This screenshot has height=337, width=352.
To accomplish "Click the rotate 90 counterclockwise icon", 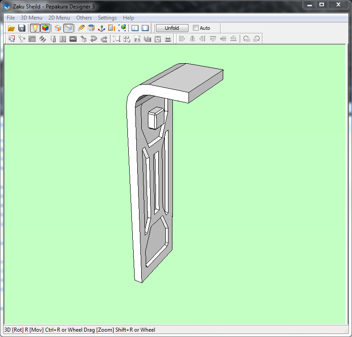I will click(x=246, y=39).
